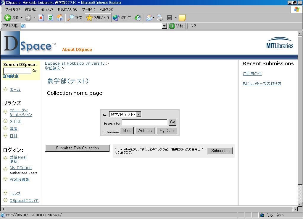Click the address bar URL field
303x219 pixels.
(94, 26)
